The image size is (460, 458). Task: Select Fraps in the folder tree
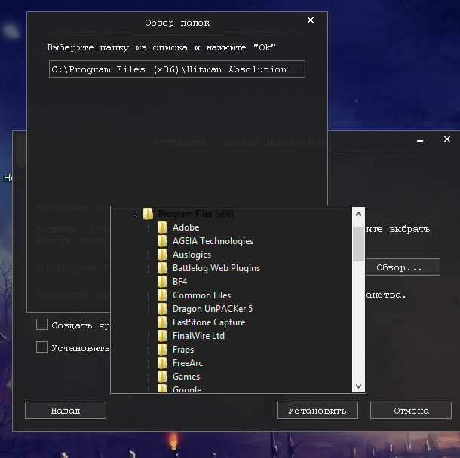click(x=183, y=350)
